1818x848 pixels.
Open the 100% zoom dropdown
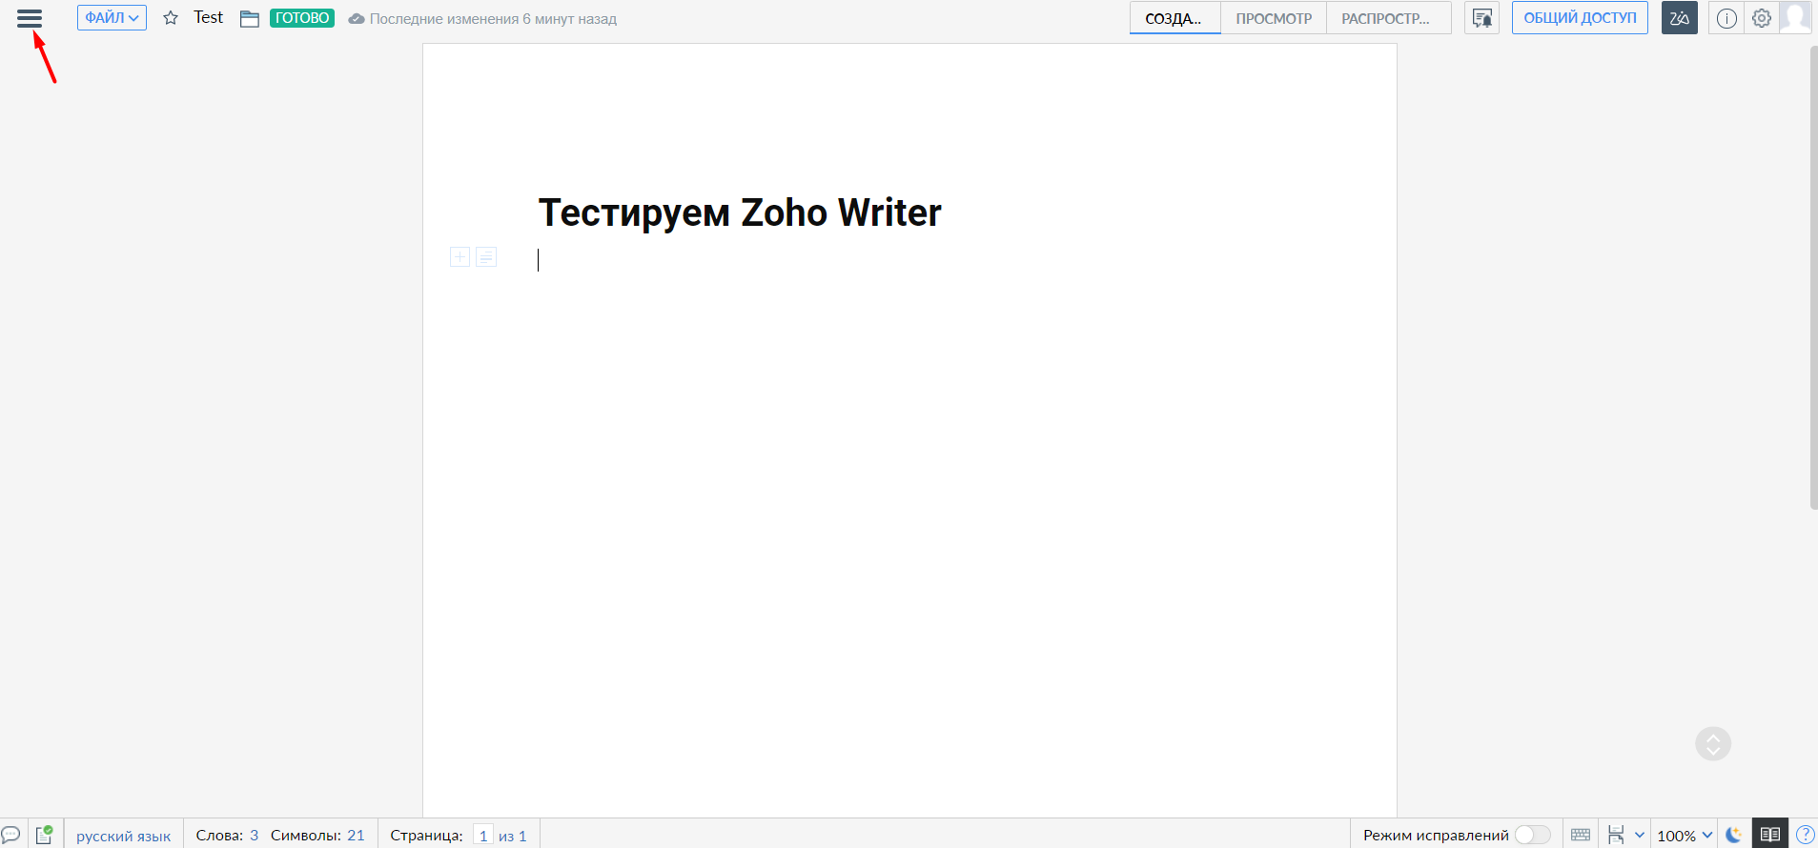point(1685,836)
